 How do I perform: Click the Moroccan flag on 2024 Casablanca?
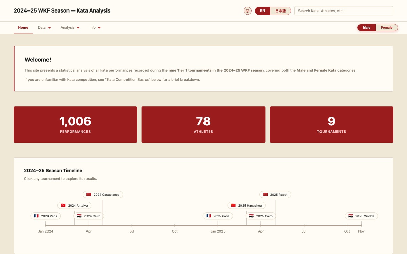click(x=89, y=194)
